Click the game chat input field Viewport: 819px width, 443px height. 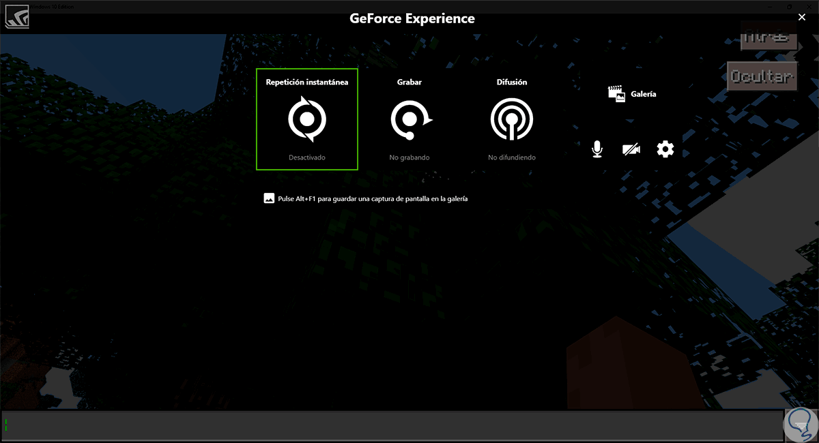click(392, 425)
